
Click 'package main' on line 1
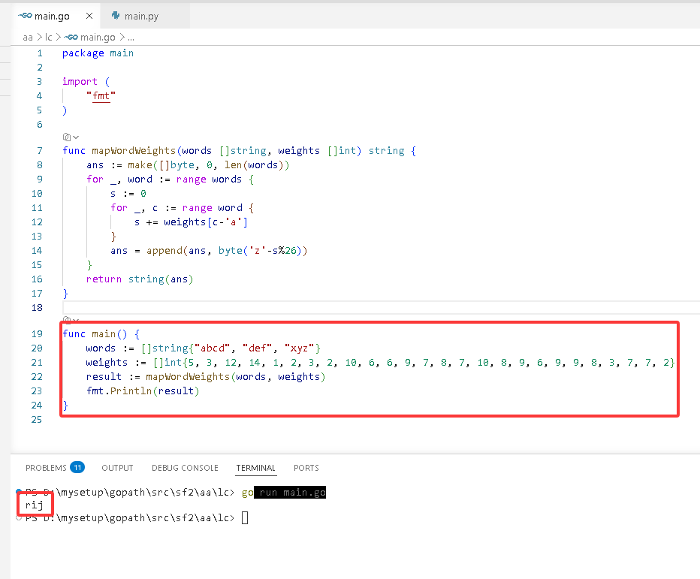[98, 53]
